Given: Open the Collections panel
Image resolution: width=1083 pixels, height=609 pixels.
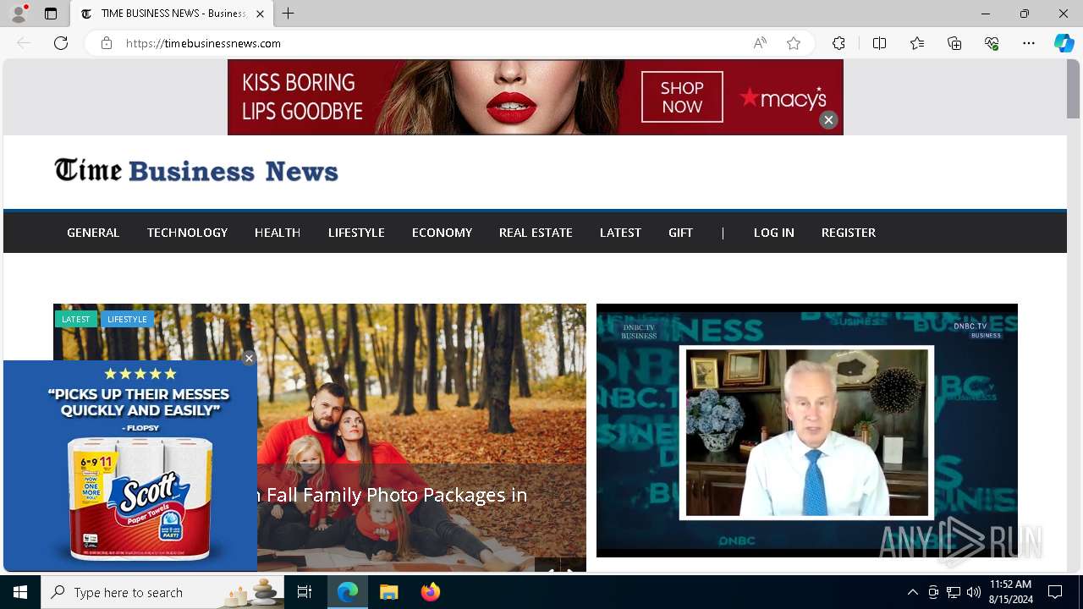Looking at the screenshot, I should 954,43.
